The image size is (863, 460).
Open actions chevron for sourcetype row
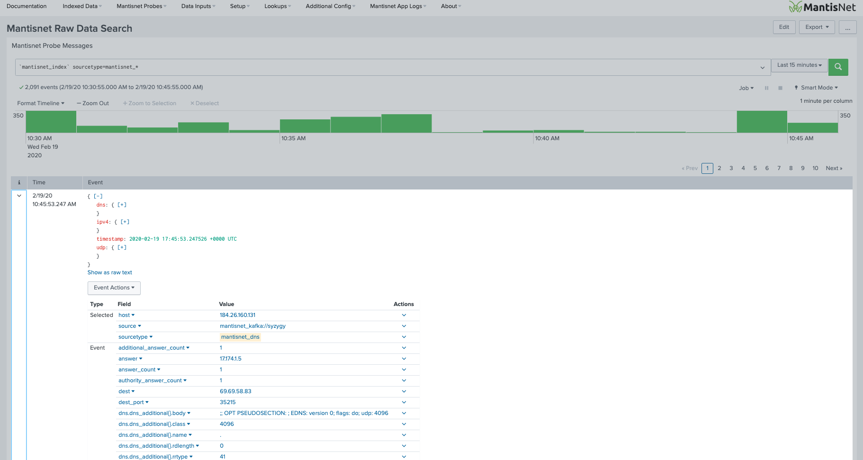pos(404,337)
